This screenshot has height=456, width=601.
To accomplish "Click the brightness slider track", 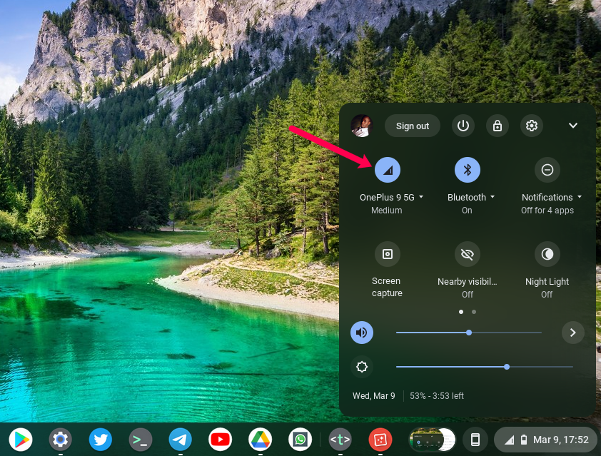I will coord(484,367).
